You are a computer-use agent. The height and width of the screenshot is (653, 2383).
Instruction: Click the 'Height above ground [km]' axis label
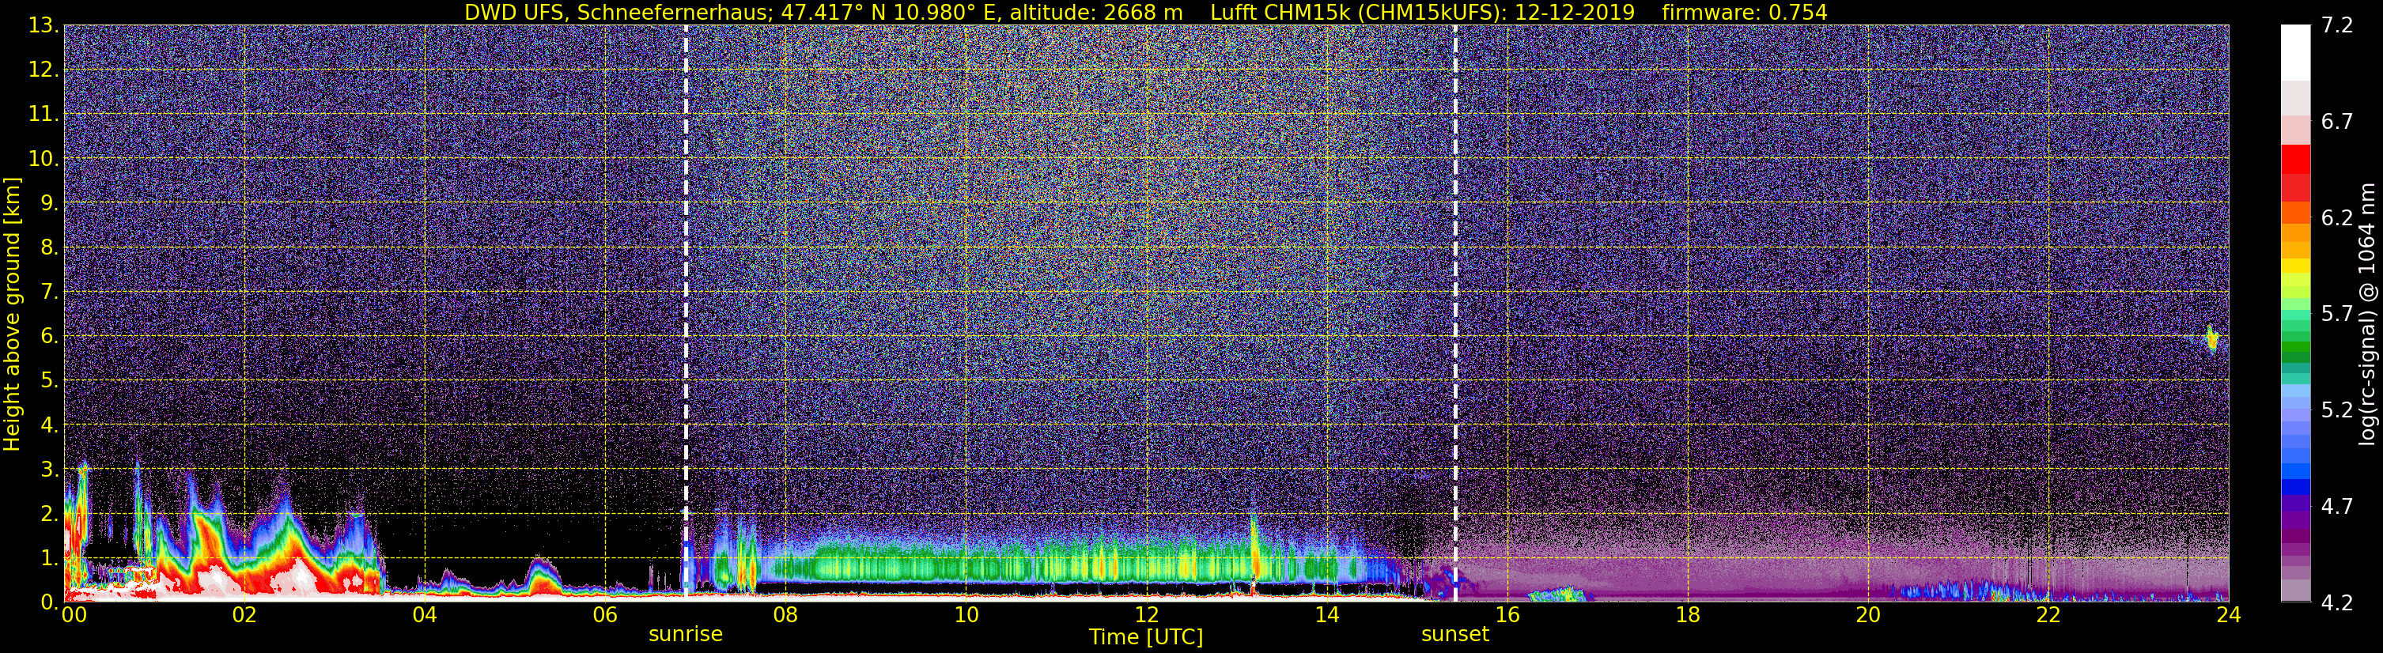[x=12, y=314]
